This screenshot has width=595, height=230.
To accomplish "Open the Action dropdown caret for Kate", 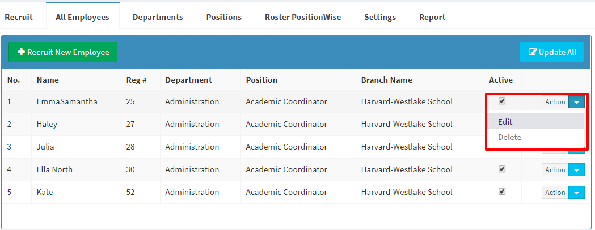I will pyautogui.click(x=576, y=193).
